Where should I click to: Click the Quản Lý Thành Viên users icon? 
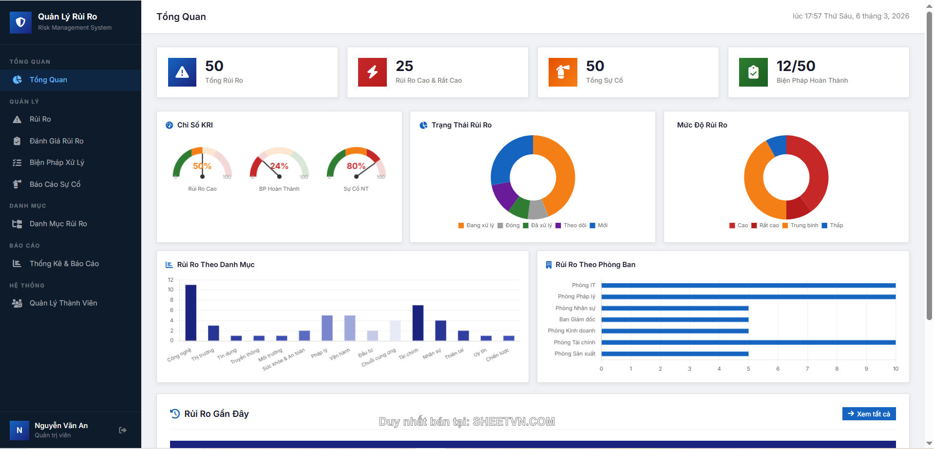18,303
